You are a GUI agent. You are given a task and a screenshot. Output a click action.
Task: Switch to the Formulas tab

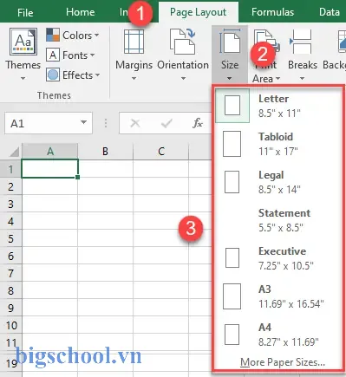point(272,12)
